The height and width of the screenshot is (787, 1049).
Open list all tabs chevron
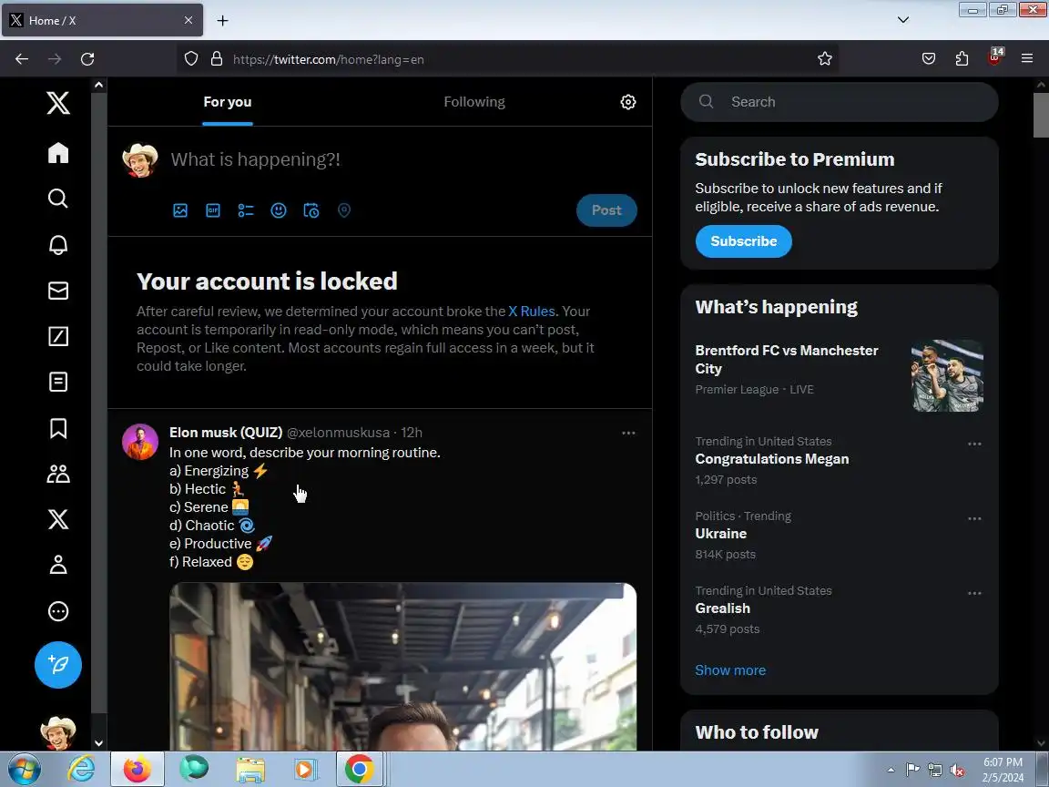tap(903, 20)
